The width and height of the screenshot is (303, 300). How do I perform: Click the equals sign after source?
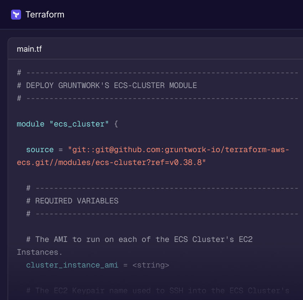(61, 150)
